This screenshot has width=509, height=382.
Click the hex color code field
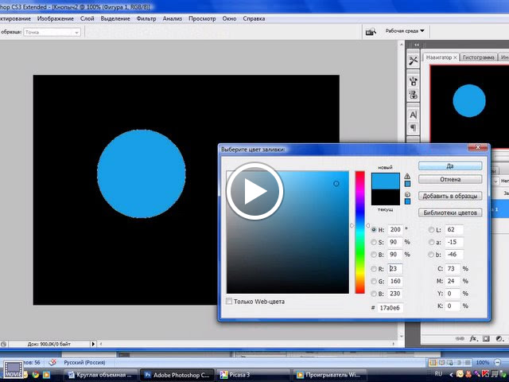click(x=390, y=308)
